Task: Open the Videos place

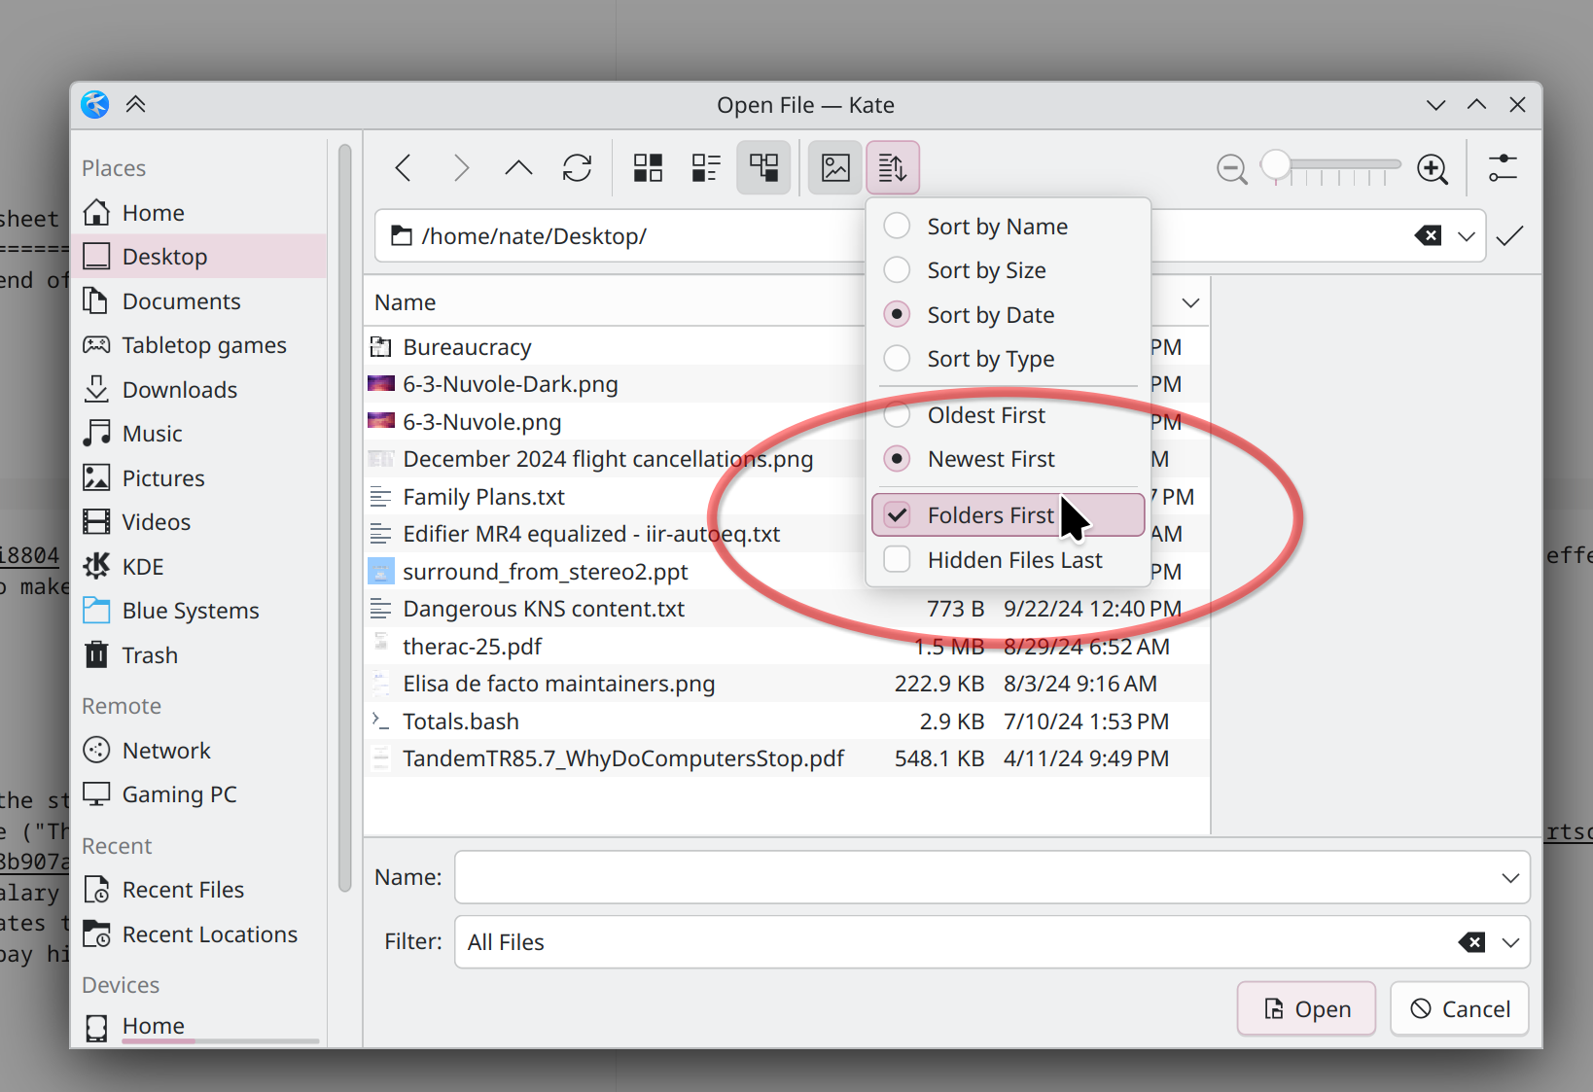Action: (x=199, y=522)
